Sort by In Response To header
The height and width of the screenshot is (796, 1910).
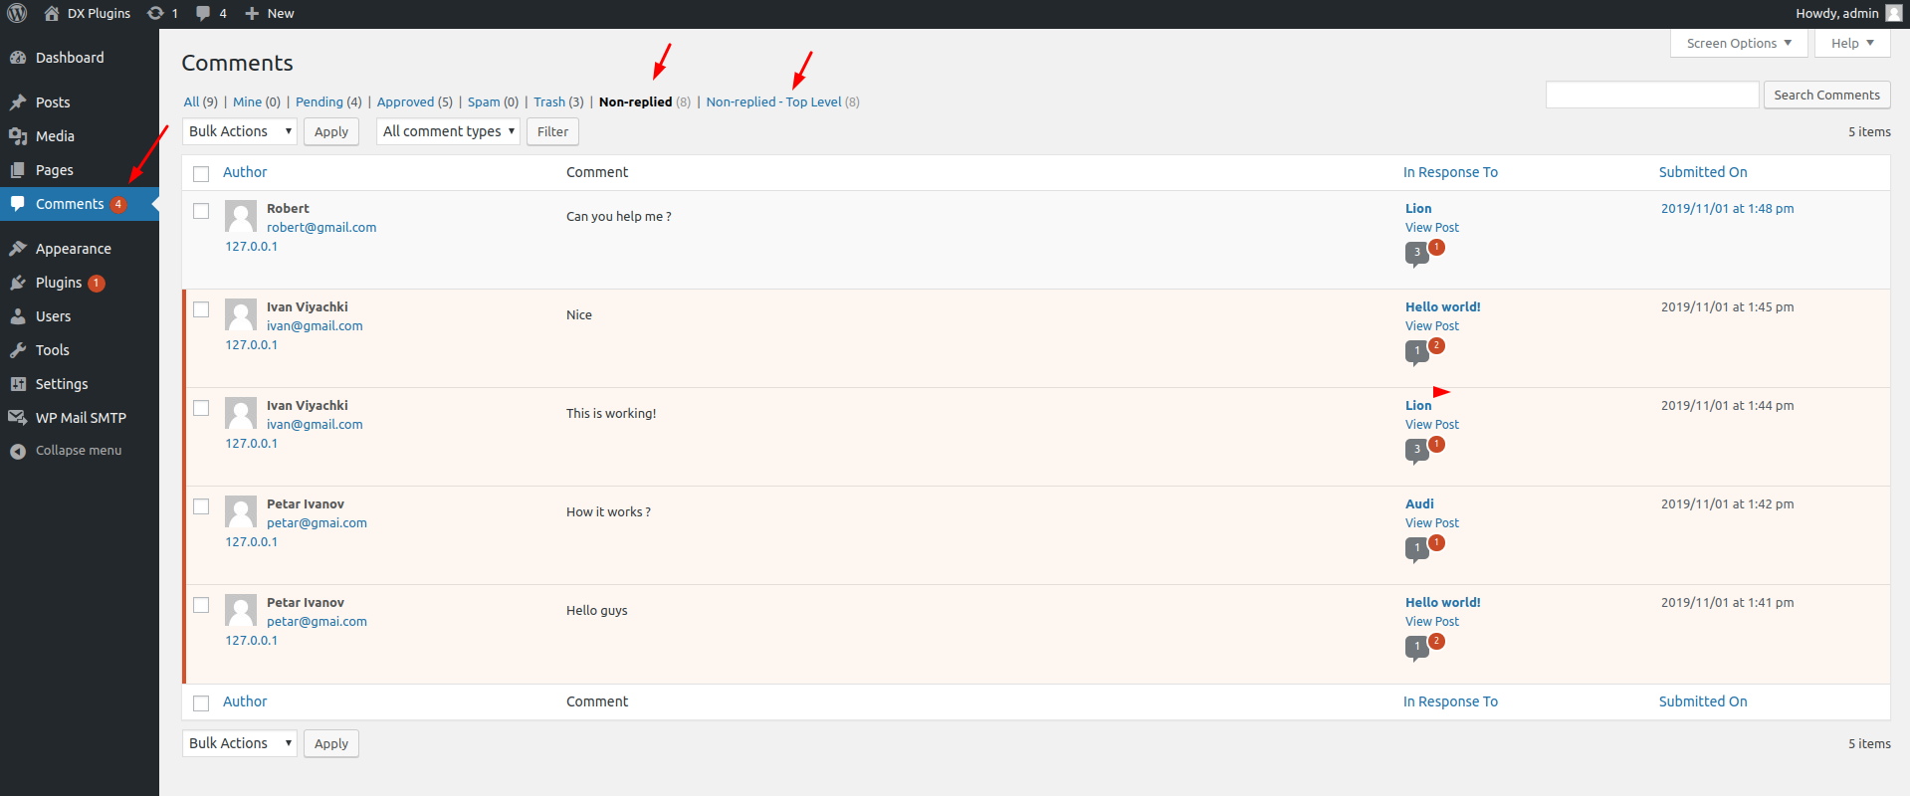[x=1450, y=172]
